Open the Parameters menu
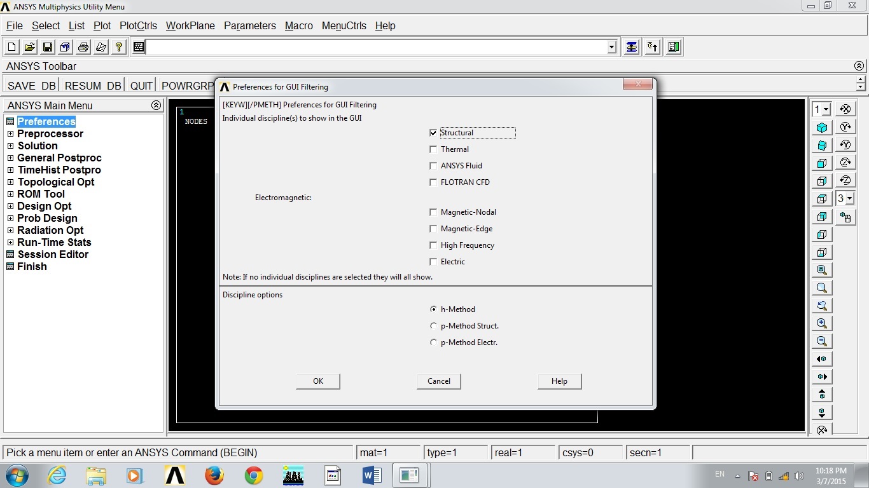 tap(250, 26)
